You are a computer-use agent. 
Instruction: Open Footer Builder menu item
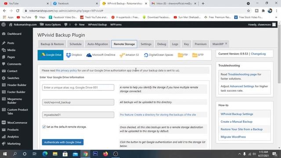click(16, 92)
